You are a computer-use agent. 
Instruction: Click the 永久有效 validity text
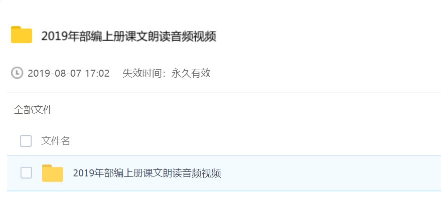pos(191,73)
